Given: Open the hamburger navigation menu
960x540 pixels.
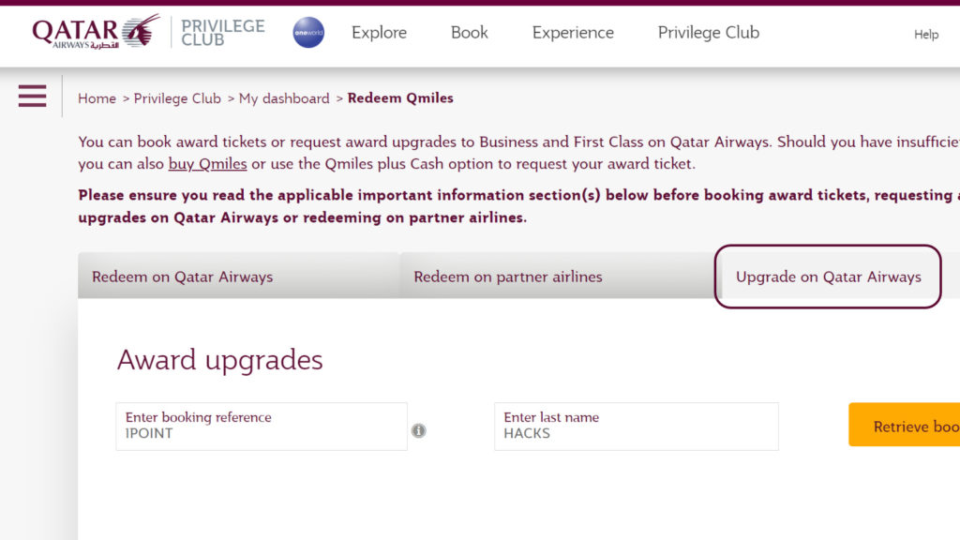Looking at the screenshot, I should 32,95.
